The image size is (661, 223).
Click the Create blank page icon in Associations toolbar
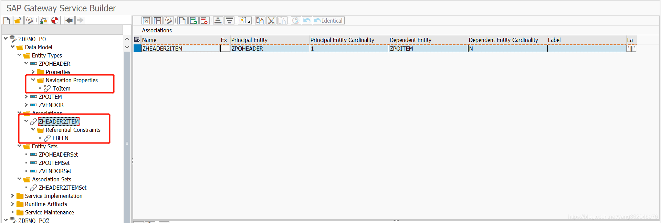click(x=182, y=21)
